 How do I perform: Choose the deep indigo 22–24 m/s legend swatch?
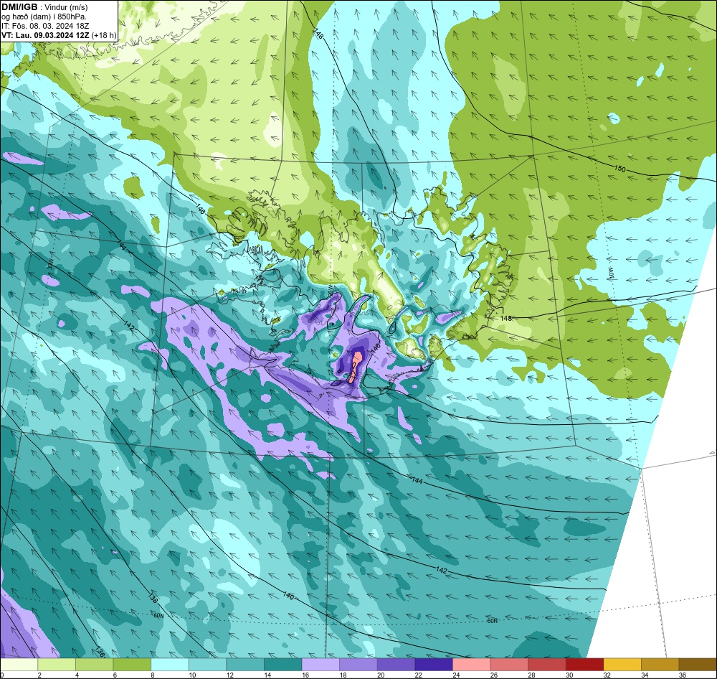point(434,665)
